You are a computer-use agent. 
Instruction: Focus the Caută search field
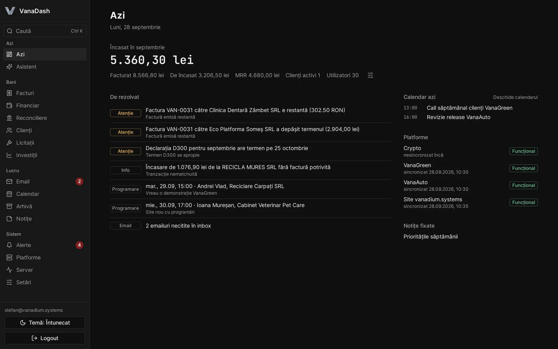pyautogui.click(x=45, y=31)
